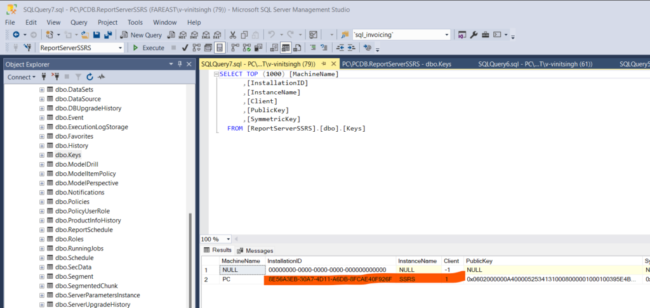Viewport: 650px width, 308px height.
Task: Select Results to Text mode
Action: click(x=274, y=48)
